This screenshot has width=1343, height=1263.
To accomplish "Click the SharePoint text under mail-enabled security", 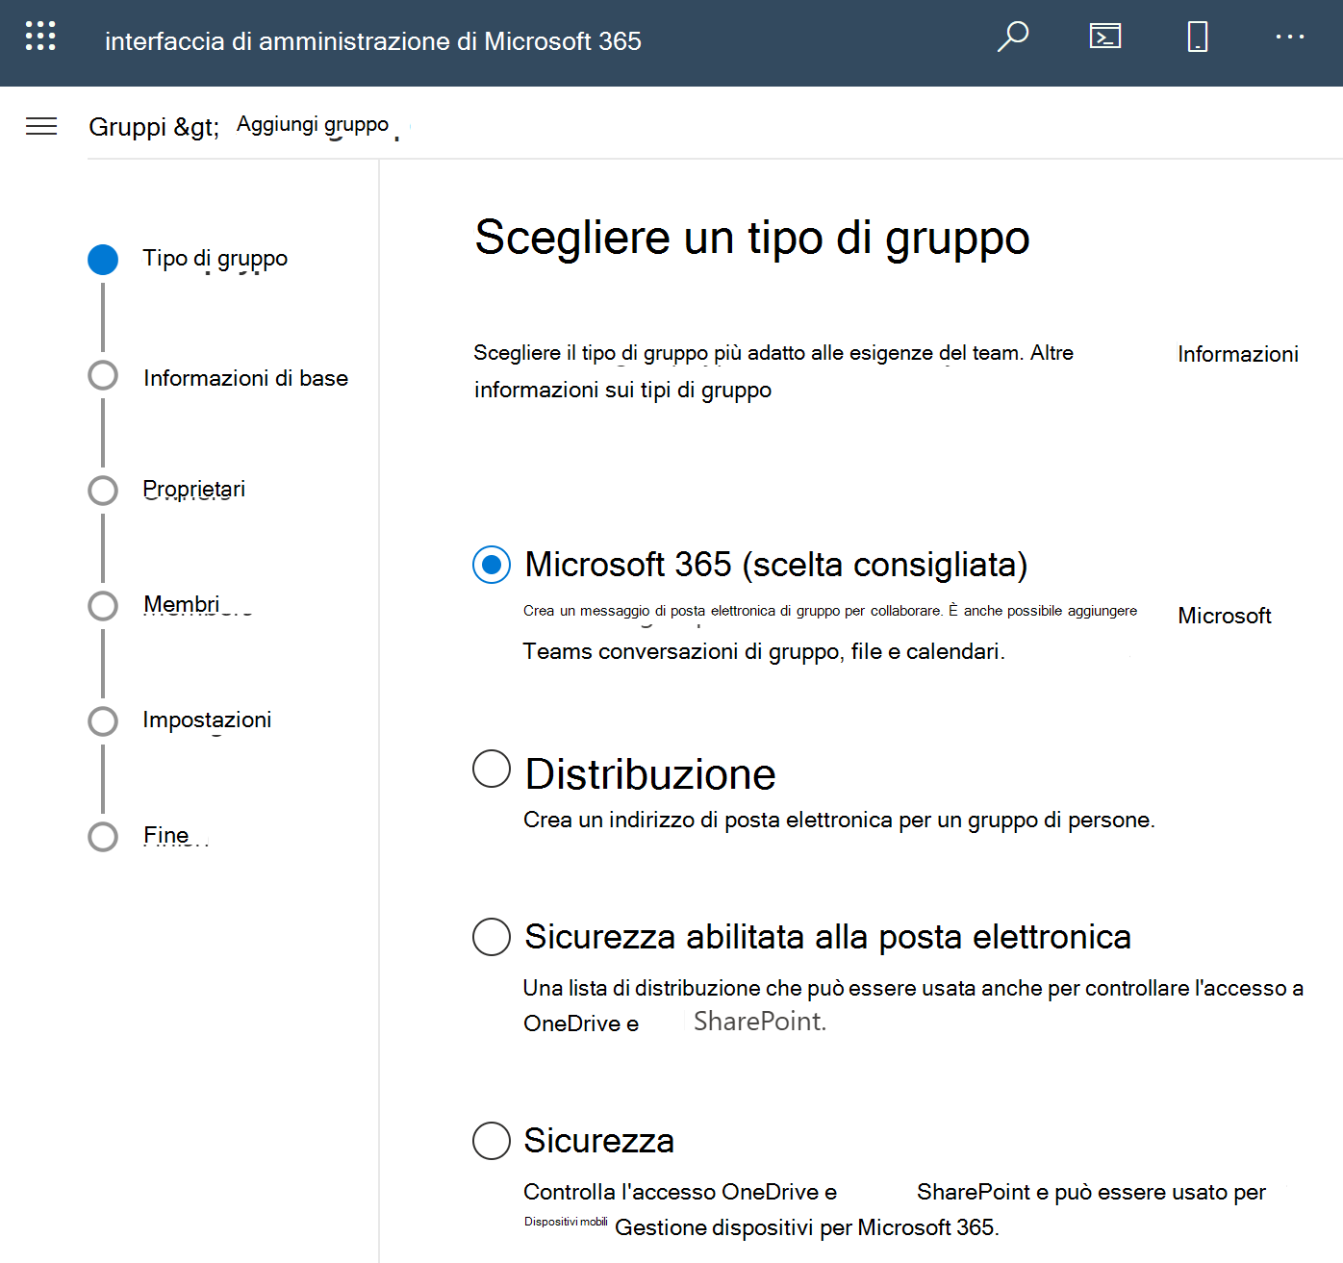I will 760,1022.
